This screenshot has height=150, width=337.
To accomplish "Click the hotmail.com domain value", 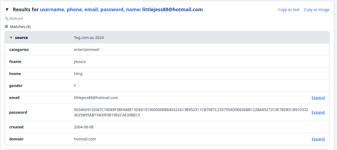I will pos(85,139).
